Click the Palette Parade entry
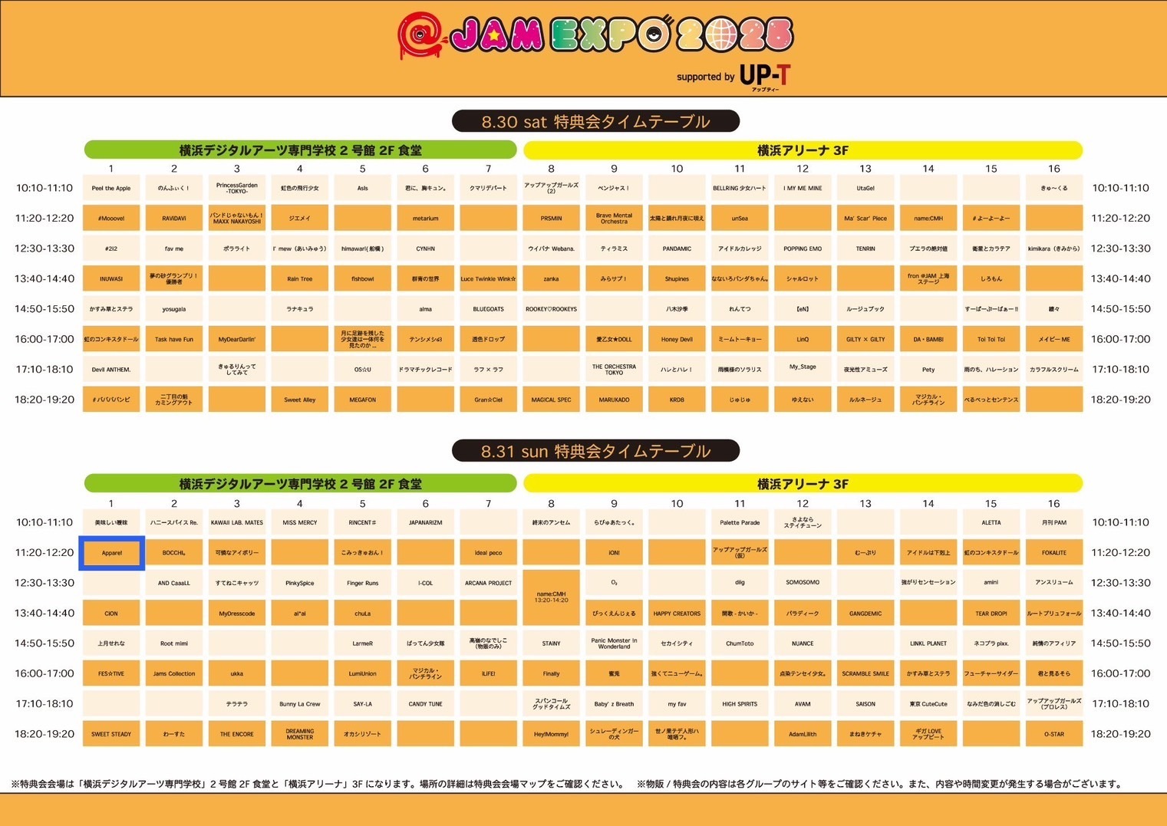1167x826 pixels. [x=740, y=522]
